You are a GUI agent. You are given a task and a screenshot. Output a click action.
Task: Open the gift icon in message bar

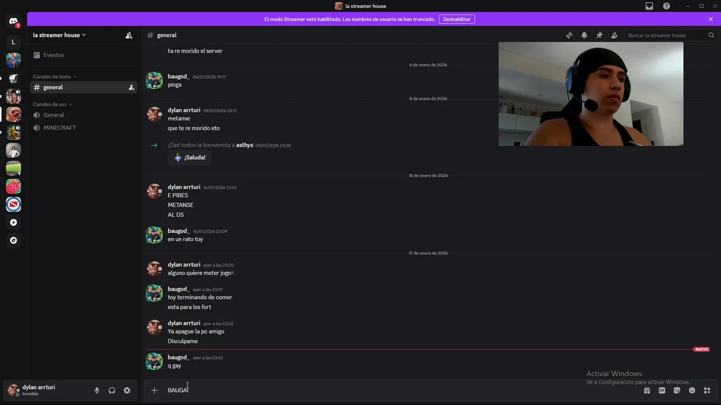click(647, 390)
